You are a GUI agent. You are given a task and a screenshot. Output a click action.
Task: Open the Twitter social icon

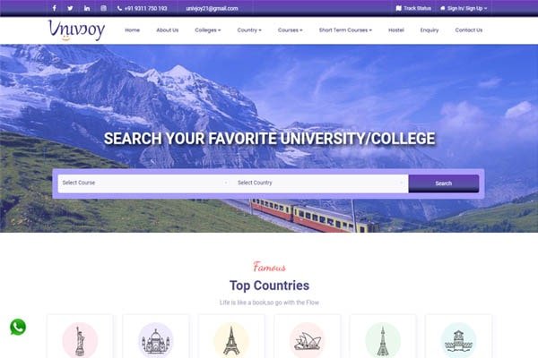click(70, 8)
